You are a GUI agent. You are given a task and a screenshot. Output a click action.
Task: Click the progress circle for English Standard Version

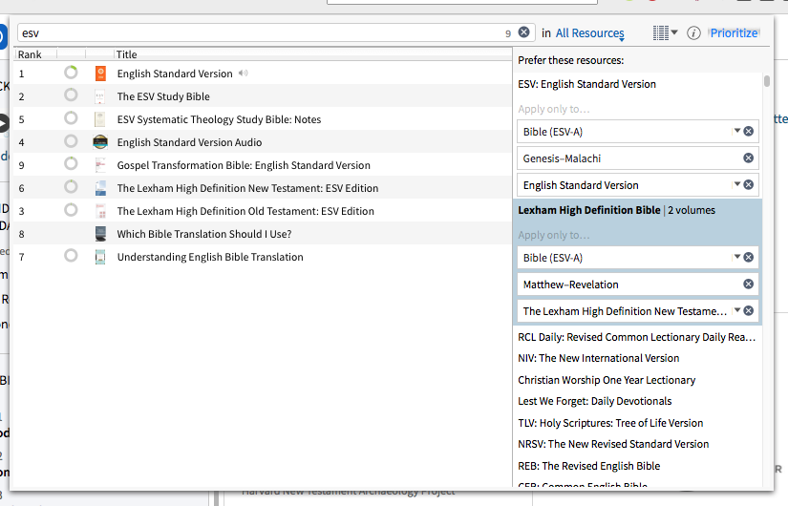coord(71,73)
